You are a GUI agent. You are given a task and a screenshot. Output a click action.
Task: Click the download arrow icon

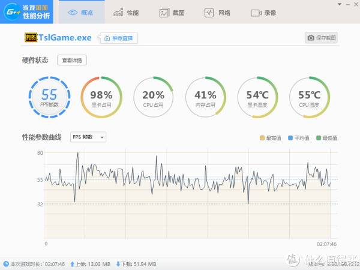click(118, 264)
